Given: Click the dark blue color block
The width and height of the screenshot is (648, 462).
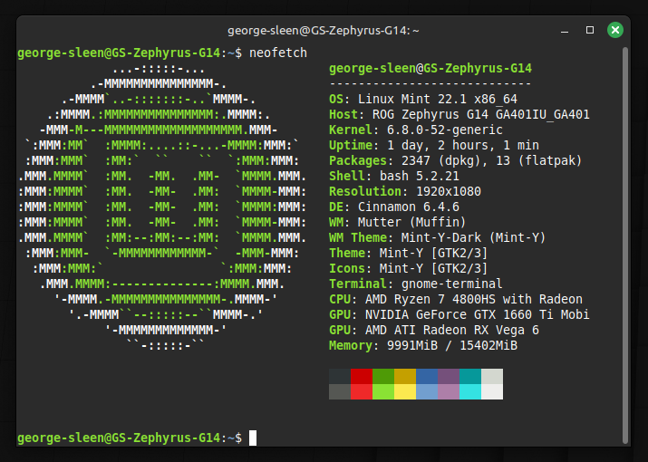Looking at the screenshot, I should click(427, 377).
